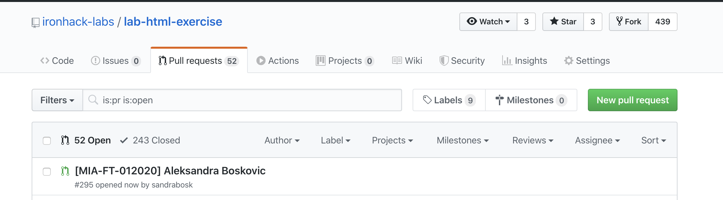The image size is (723, 200).
Task: Click the Insights graph icon
Action: pyautogui.click(x=507, y=61)
